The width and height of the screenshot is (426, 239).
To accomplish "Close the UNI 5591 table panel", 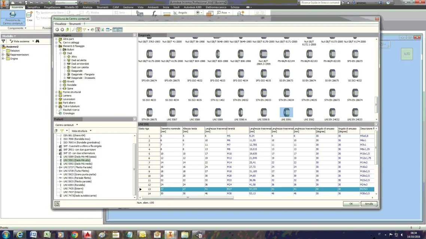I will pyautogui.click(x=376, y=124).
